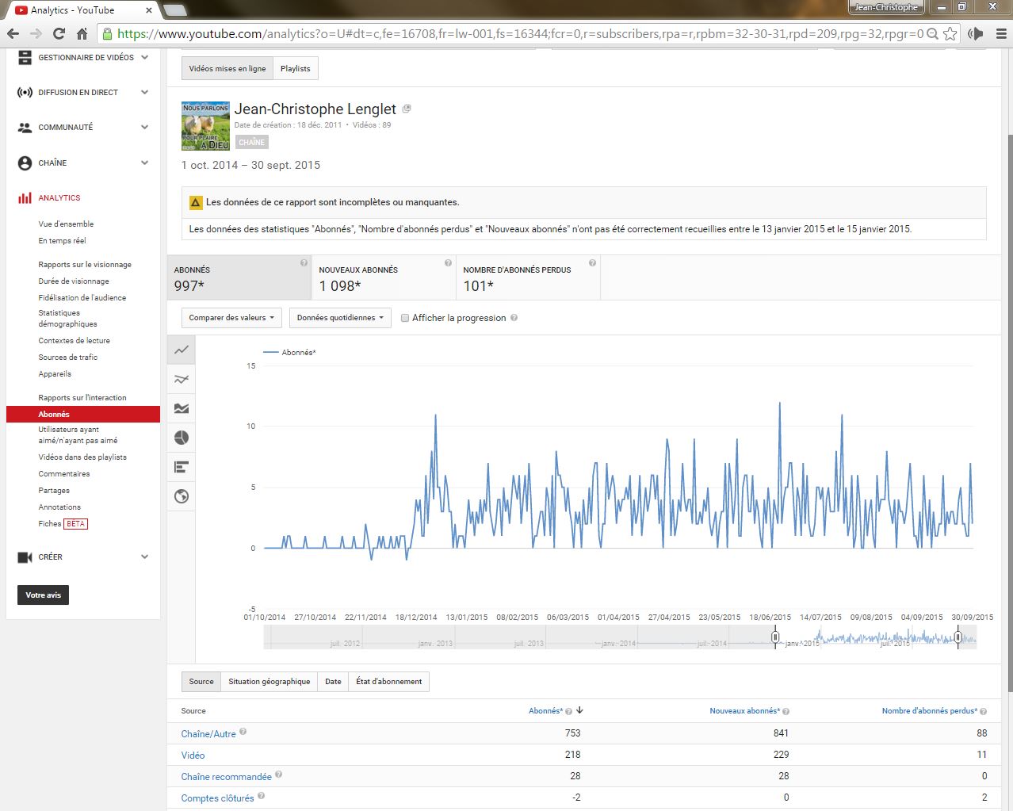Reload the page with refresh icon

(59, 33)
